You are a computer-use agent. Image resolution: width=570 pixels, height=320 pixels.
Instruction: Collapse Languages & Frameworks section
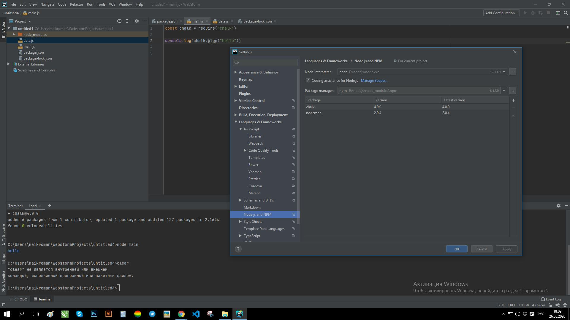pos(236,122)
